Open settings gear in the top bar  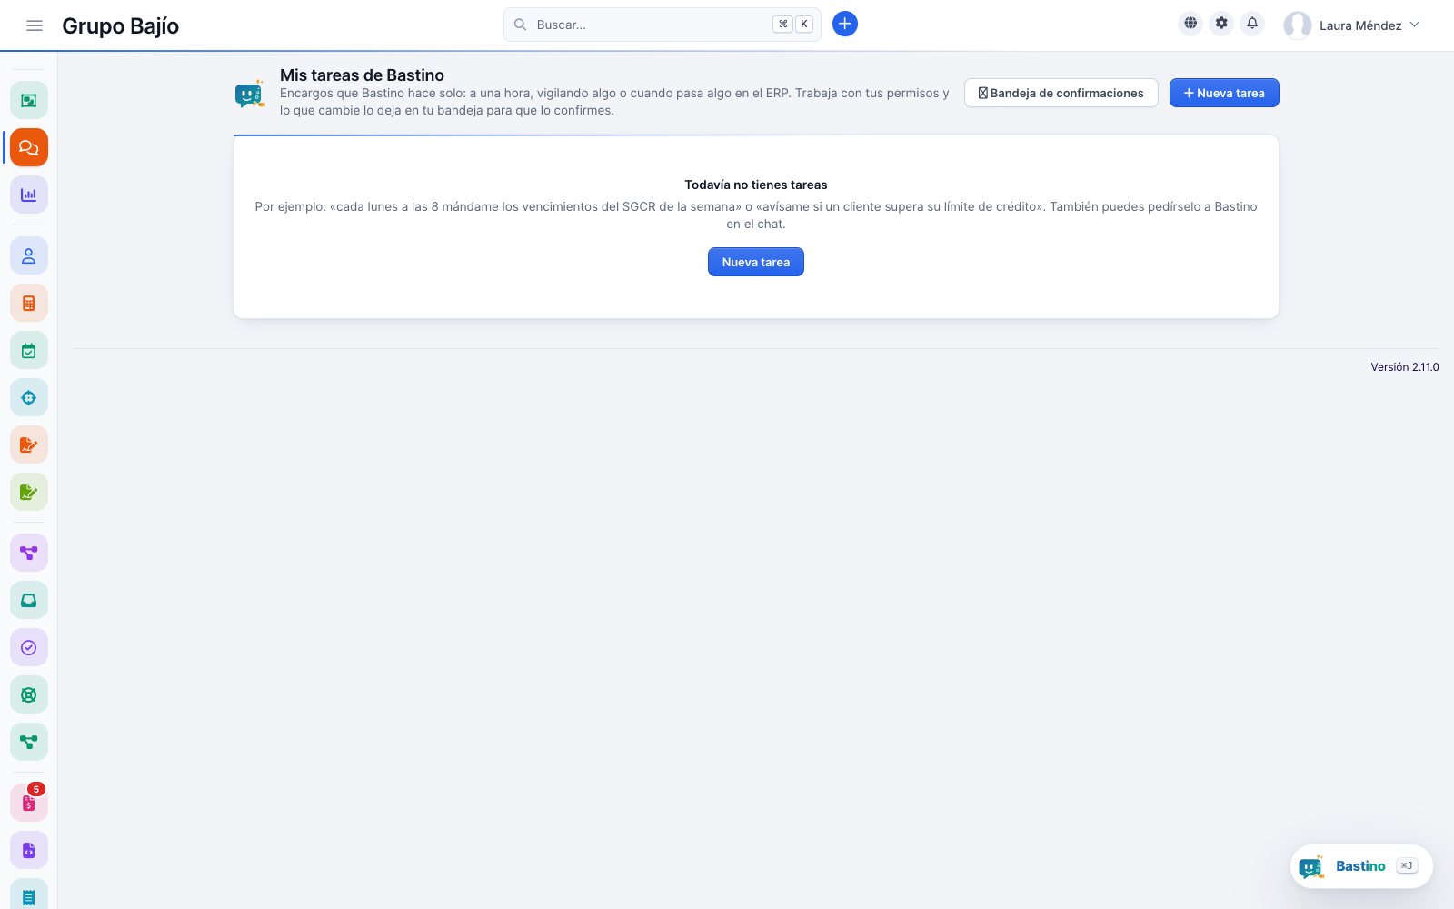point(1221,24)
